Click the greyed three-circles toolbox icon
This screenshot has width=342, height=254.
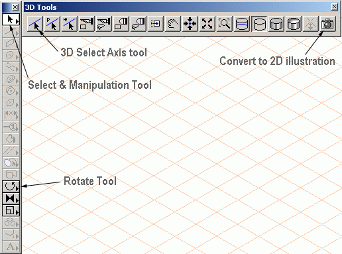(11, 222)
